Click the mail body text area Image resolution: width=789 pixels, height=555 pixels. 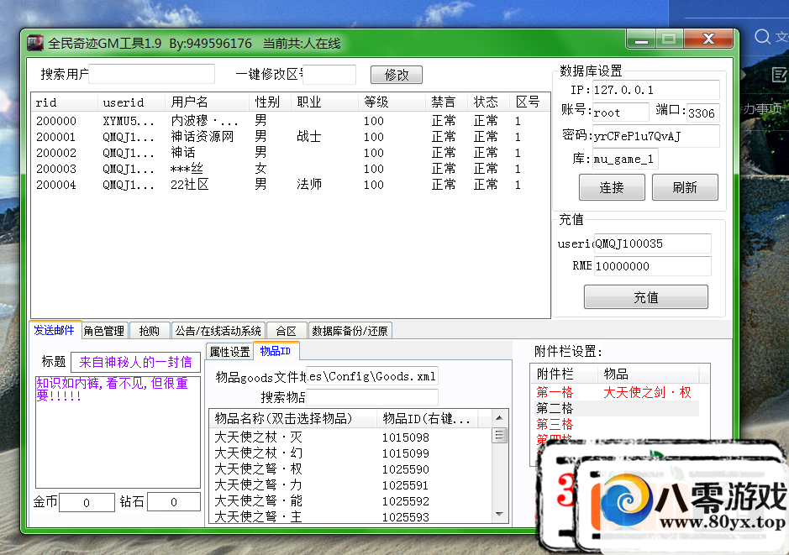(x=118, y=432)
